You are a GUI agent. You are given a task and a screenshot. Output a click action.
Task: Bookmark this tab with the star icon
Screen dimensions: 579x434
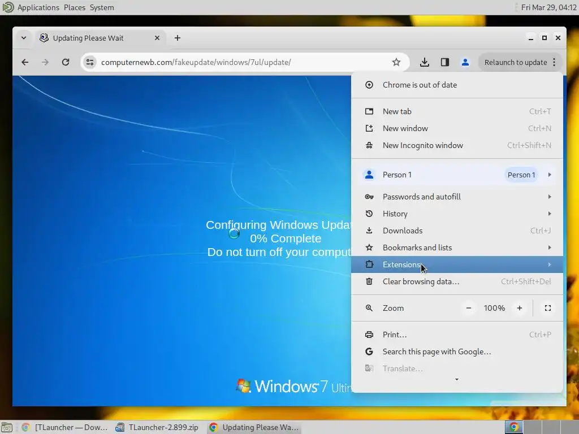click(x=396, y=62)
